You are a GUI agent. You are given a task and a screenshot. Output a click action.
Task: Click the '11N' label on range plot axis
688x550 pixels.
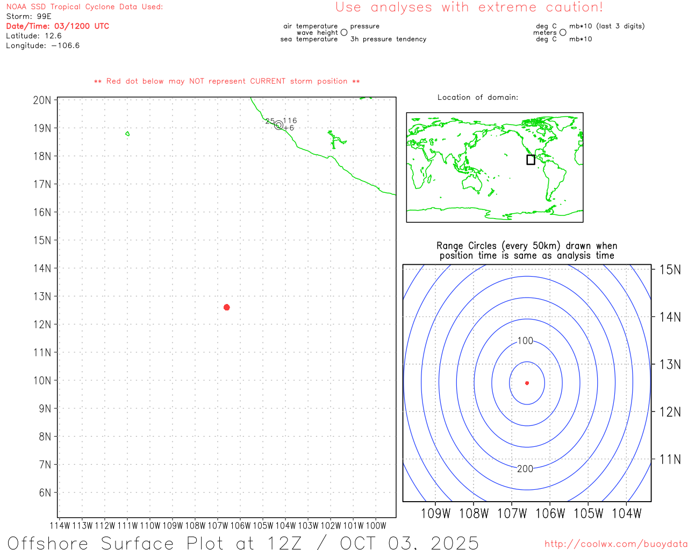pos(670,459)
